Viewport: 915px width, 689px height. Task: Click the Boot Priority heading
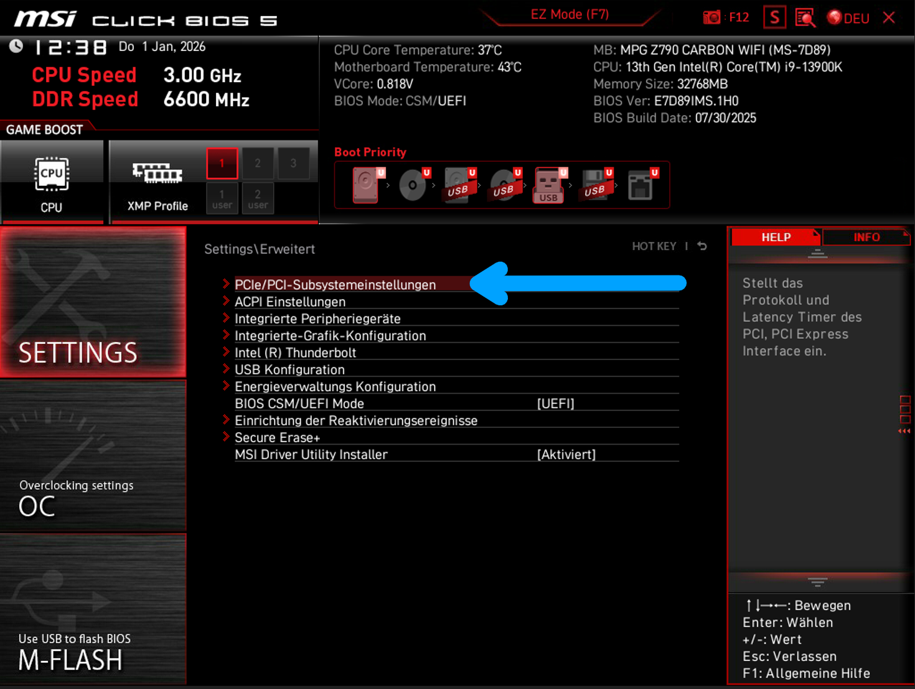[370, 152]
